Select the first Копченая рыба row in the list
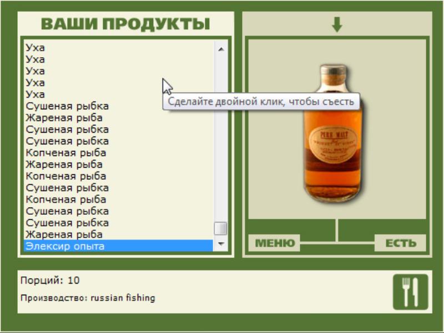 [118, 153]
